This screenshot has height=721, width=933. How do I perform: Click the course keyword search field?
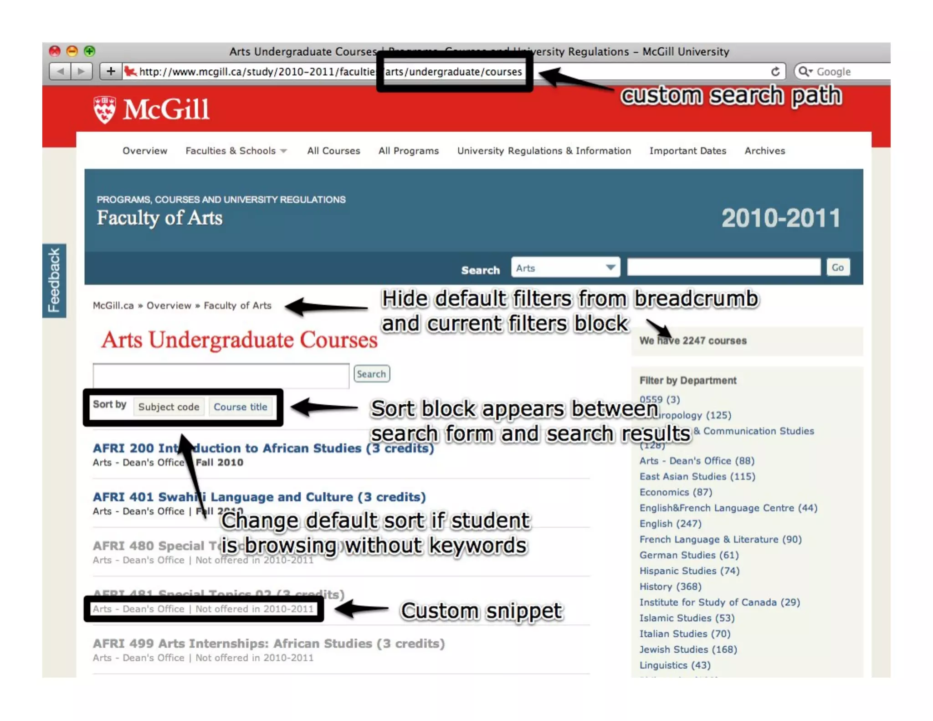coord(221,376)
